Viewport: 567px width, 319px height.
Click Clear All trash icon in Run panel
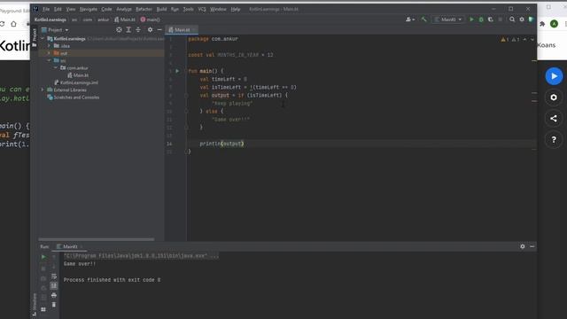[54, 305]
